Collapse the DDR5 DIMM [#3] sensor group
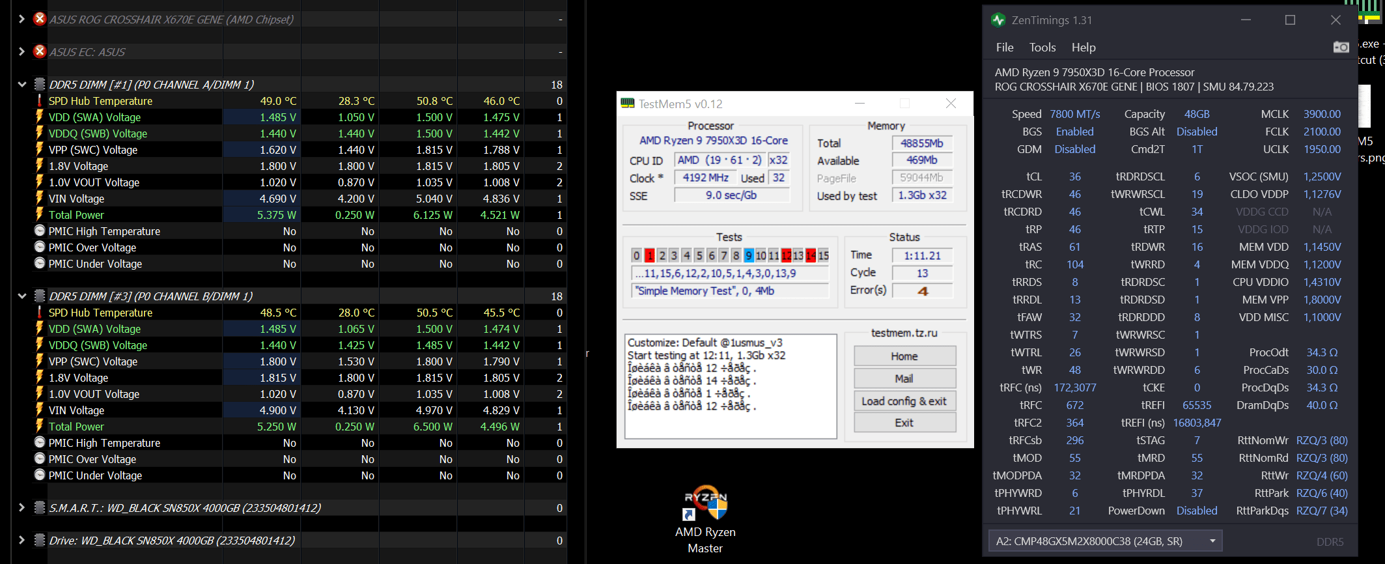The width and height of the screenshot is (1385, 564). [21, 296]
